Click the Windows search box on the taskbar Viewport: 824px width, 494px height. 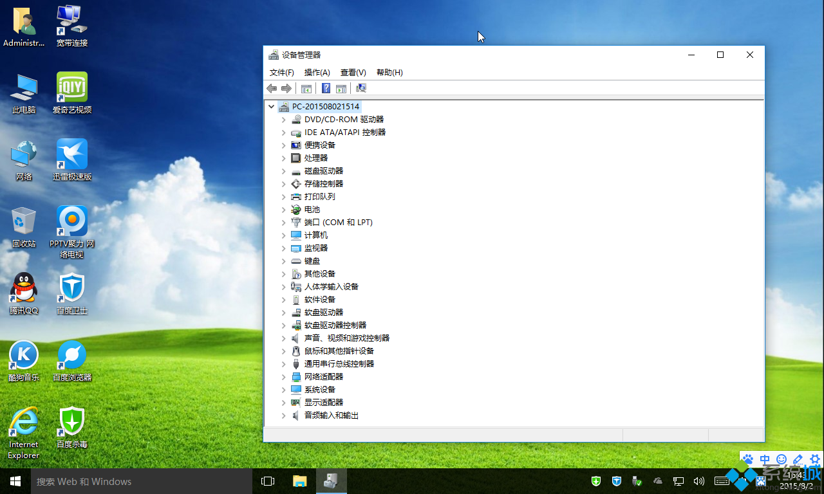129,481
